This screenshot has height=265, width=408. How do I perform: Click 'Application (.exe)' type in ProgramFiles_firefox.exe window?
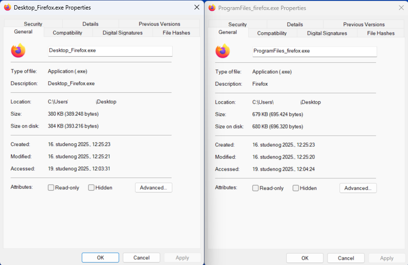272,72
